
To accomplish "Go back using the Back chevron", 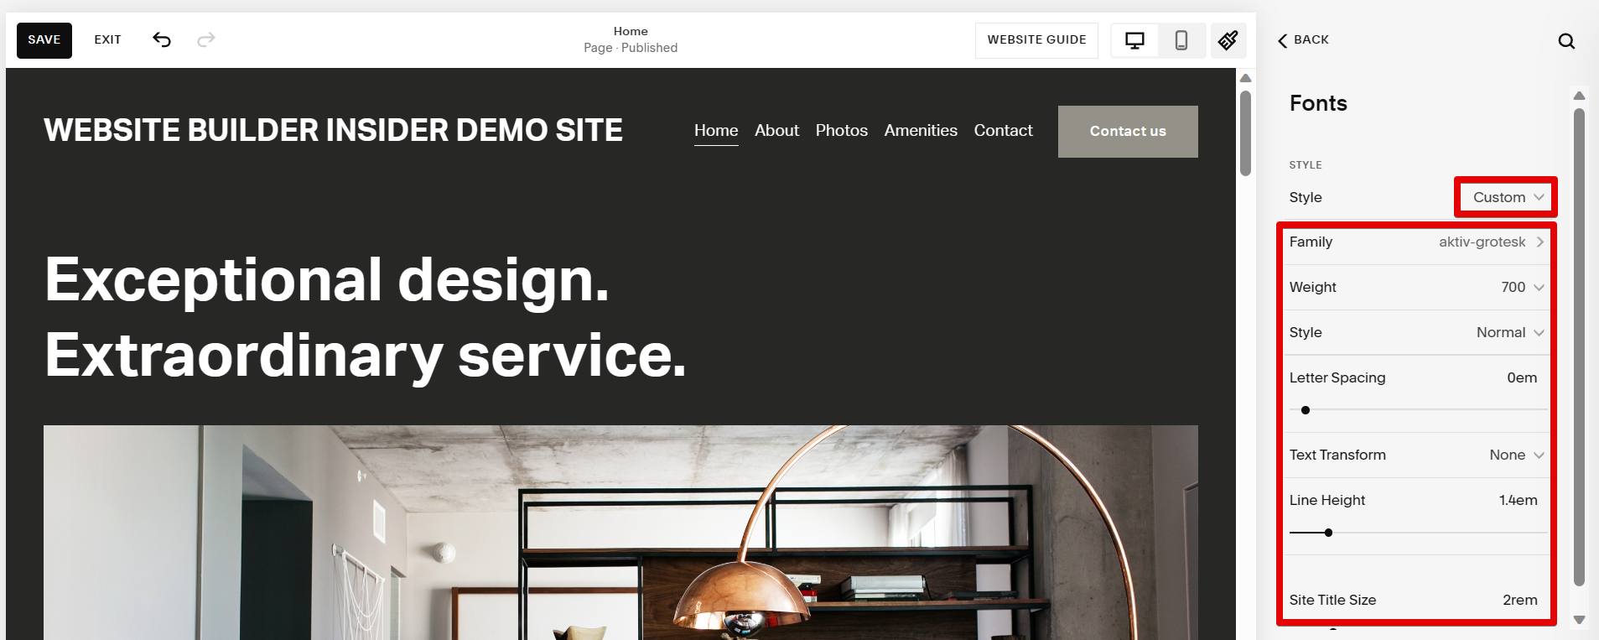I will point(1303,40).
